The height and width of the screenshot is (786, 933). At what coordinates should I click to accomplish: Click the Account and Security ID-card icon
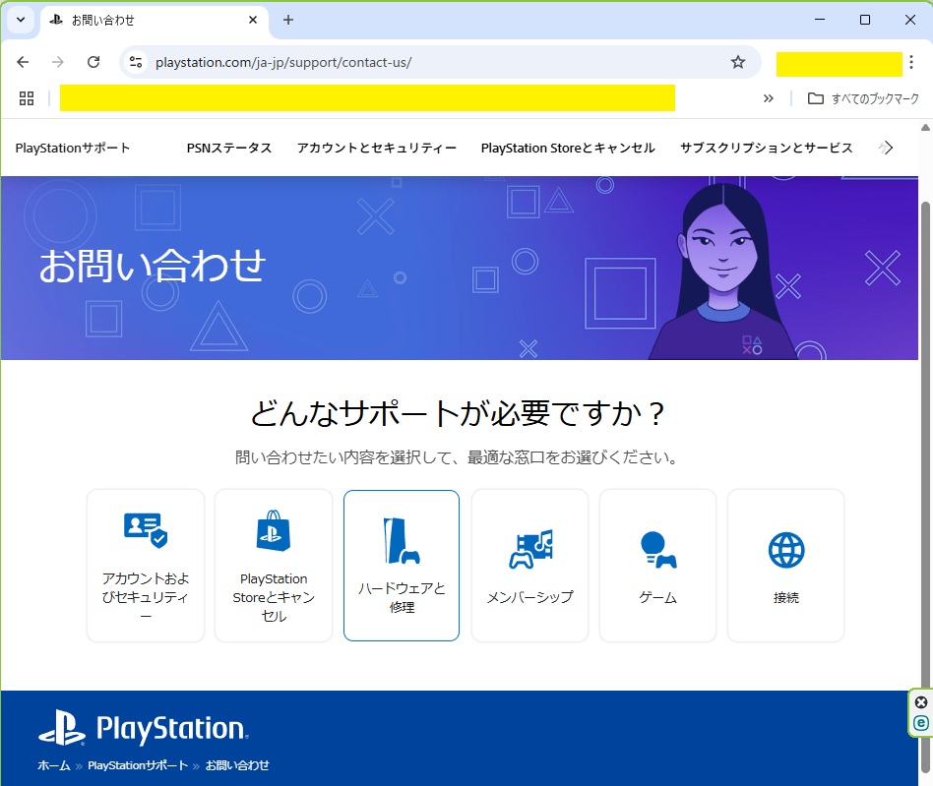146,529
